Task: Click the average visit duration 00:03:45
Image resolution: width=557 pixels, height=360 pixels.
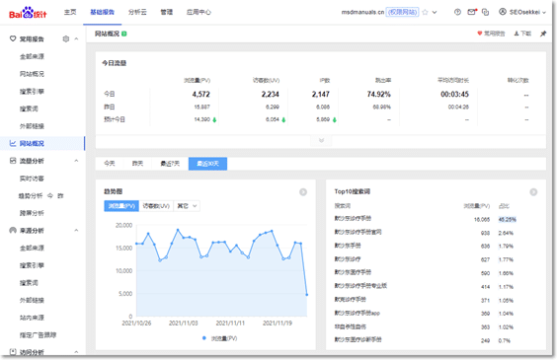Action: coord(454,95)
